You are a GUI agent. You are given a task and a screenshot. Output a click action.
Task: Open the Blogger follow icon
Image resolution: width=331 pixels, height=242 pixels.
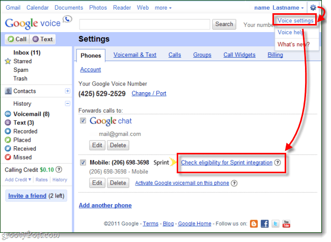tap(254, 224)
